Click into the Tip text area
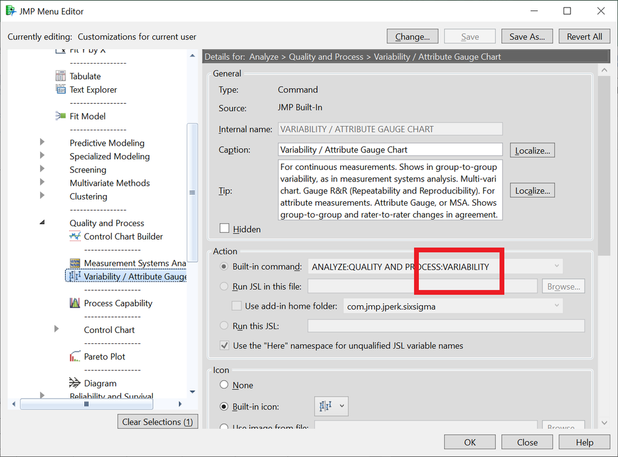 pyautogui.click(x=390, y=190)
